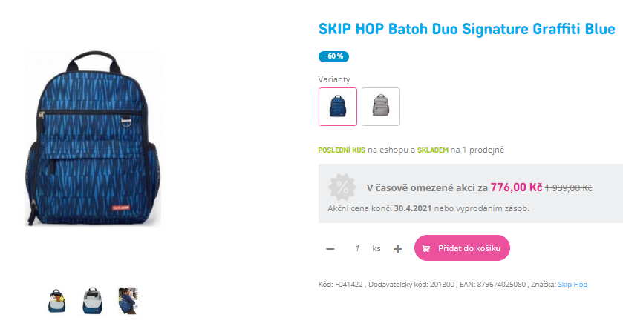The height and width of the screenshot is (332, 623).
Task: View the thumbnail of the open empty backpack
Action: (x=93, y=301)
